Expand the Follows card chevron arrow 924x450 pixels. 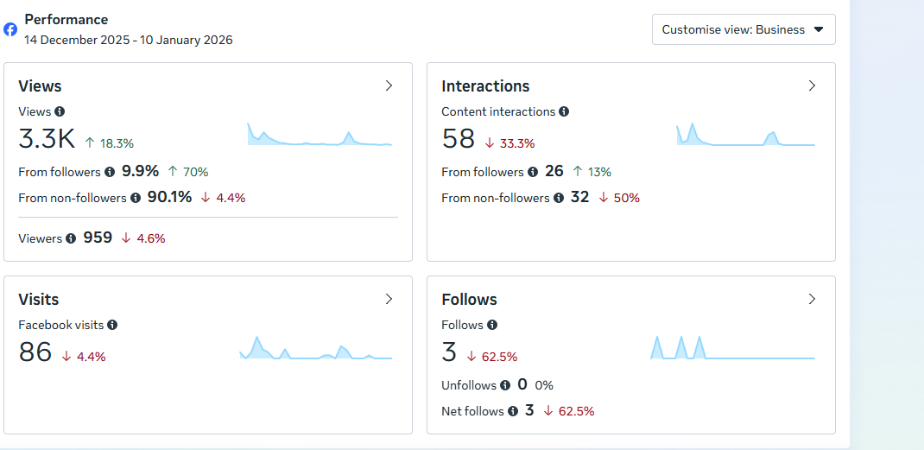[812, 299]
